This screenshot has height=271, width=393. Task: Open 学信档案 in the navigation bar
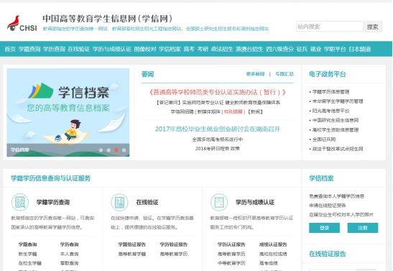pos(170,49)
